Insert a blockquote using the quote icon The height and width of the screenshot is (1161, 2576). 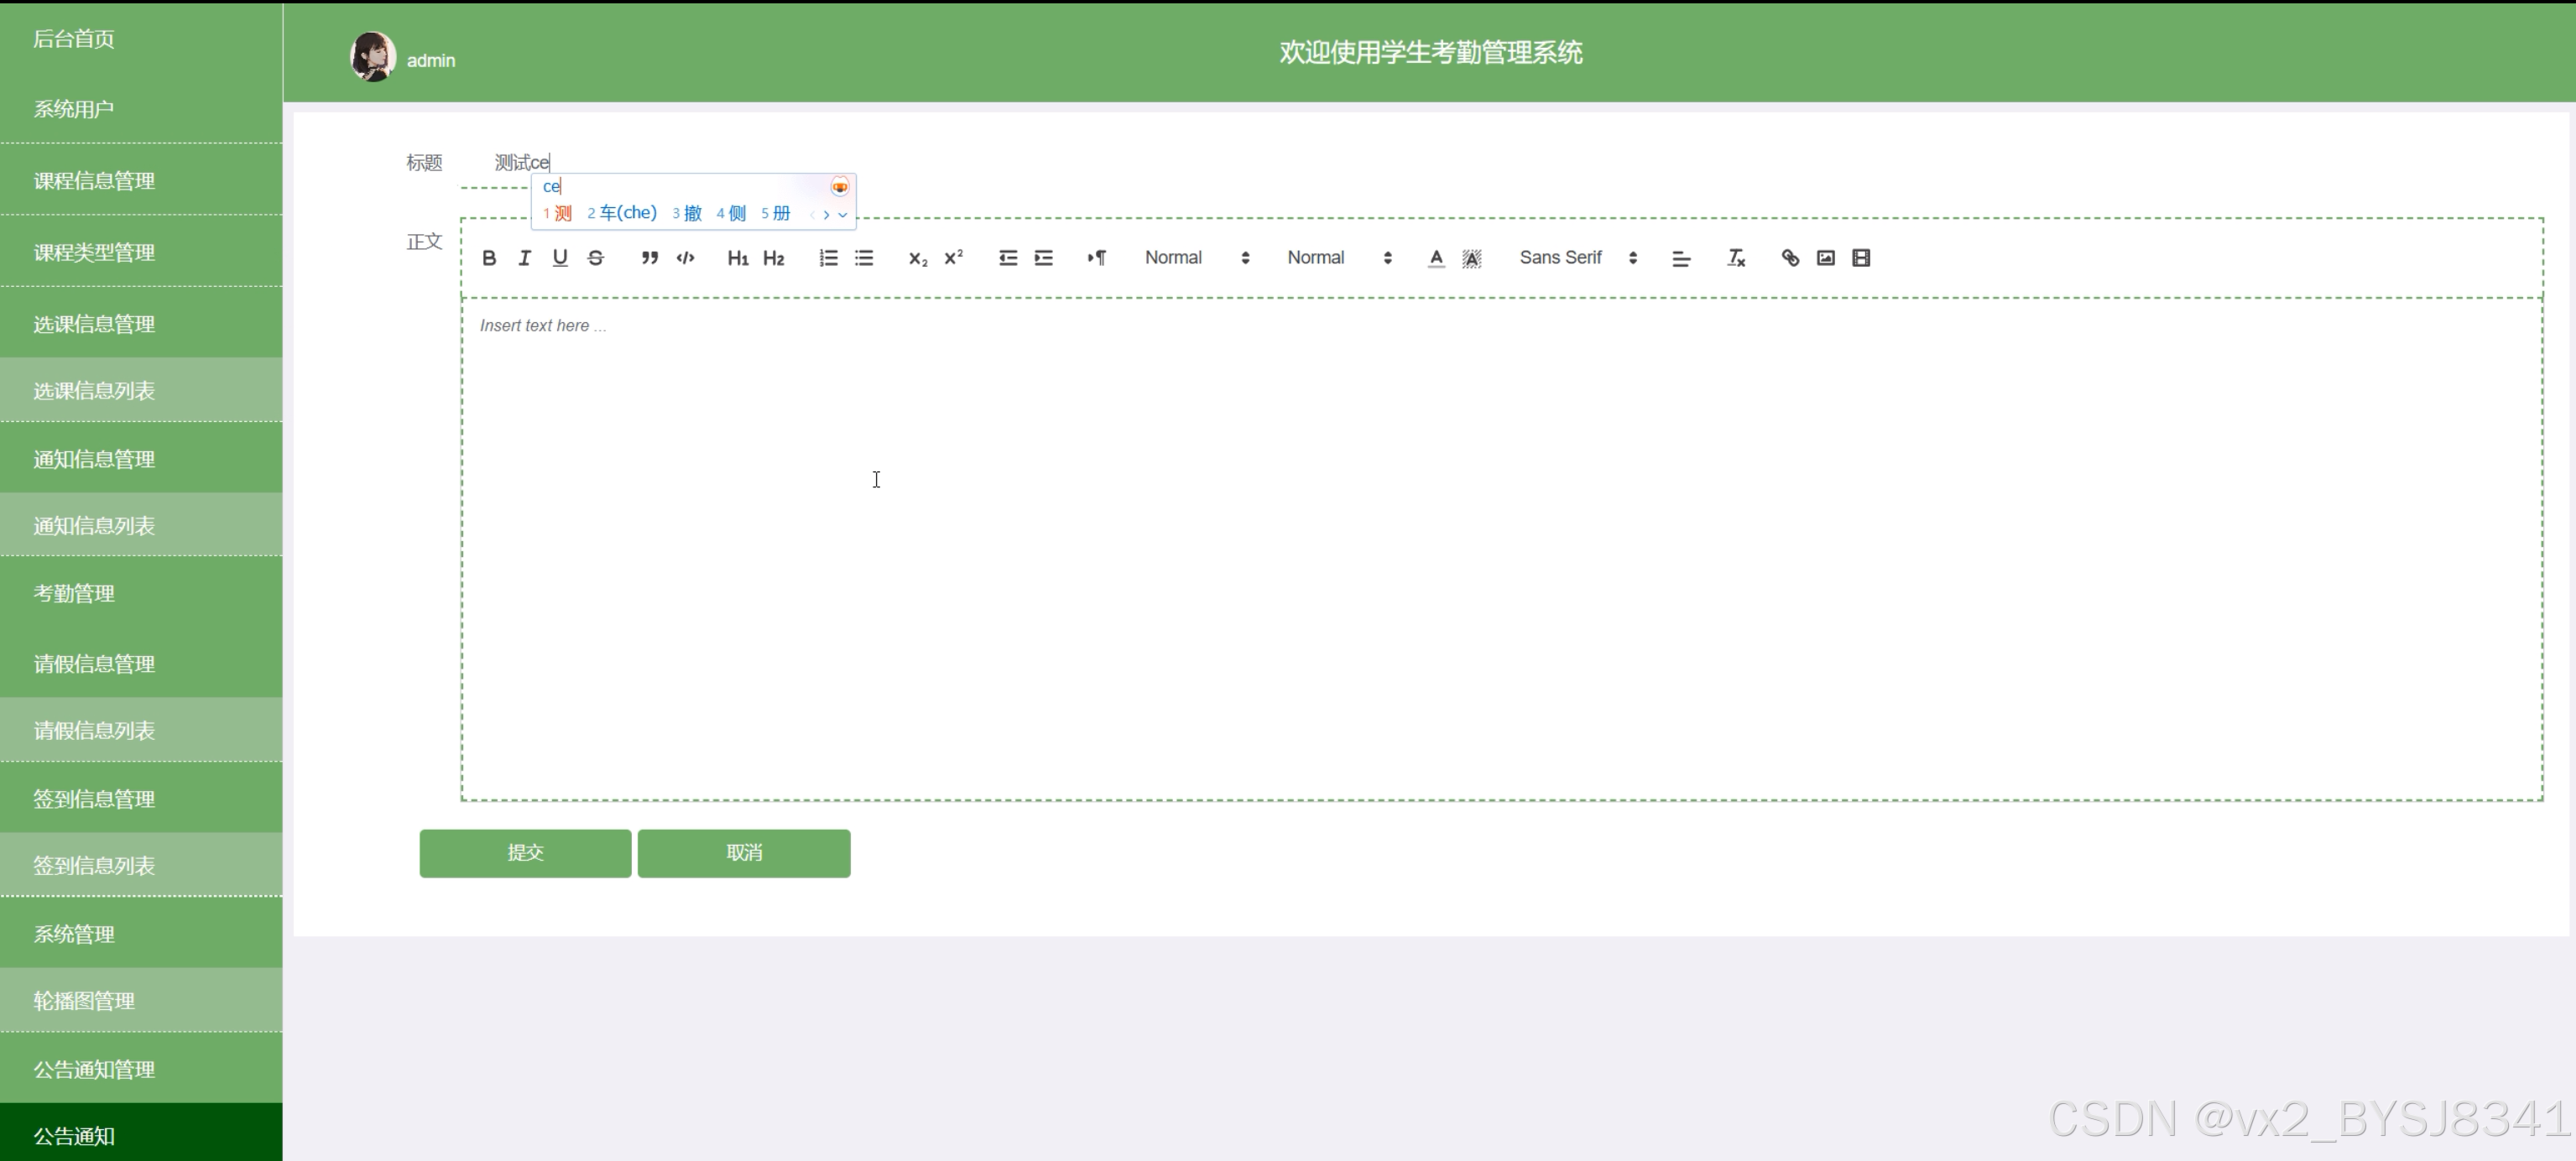pos(649,258)
